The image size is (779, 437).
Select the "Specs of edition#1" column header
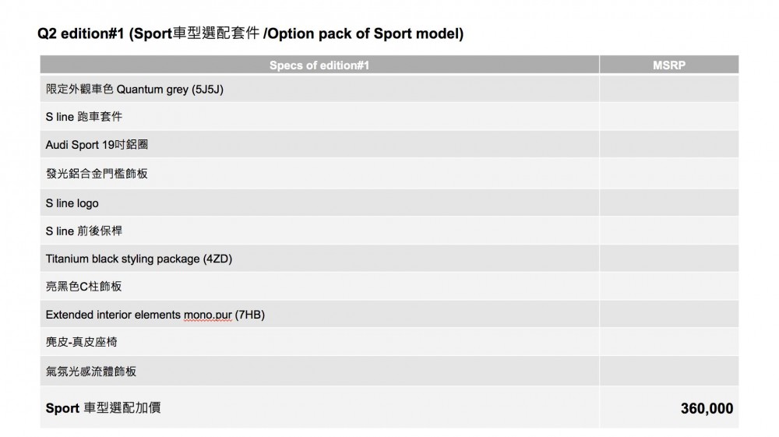pyautogui.click(x=319, y=65)
